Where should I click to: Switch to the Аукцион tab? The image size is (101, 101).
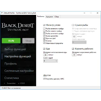pyautogui.click(x=49, y=17)
